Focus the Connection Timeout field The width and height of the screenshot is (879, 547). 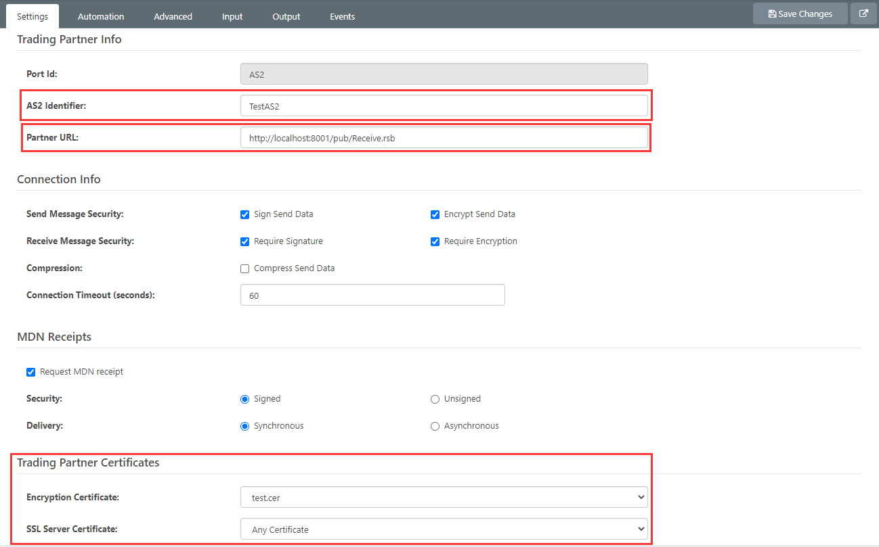(372, 295)
